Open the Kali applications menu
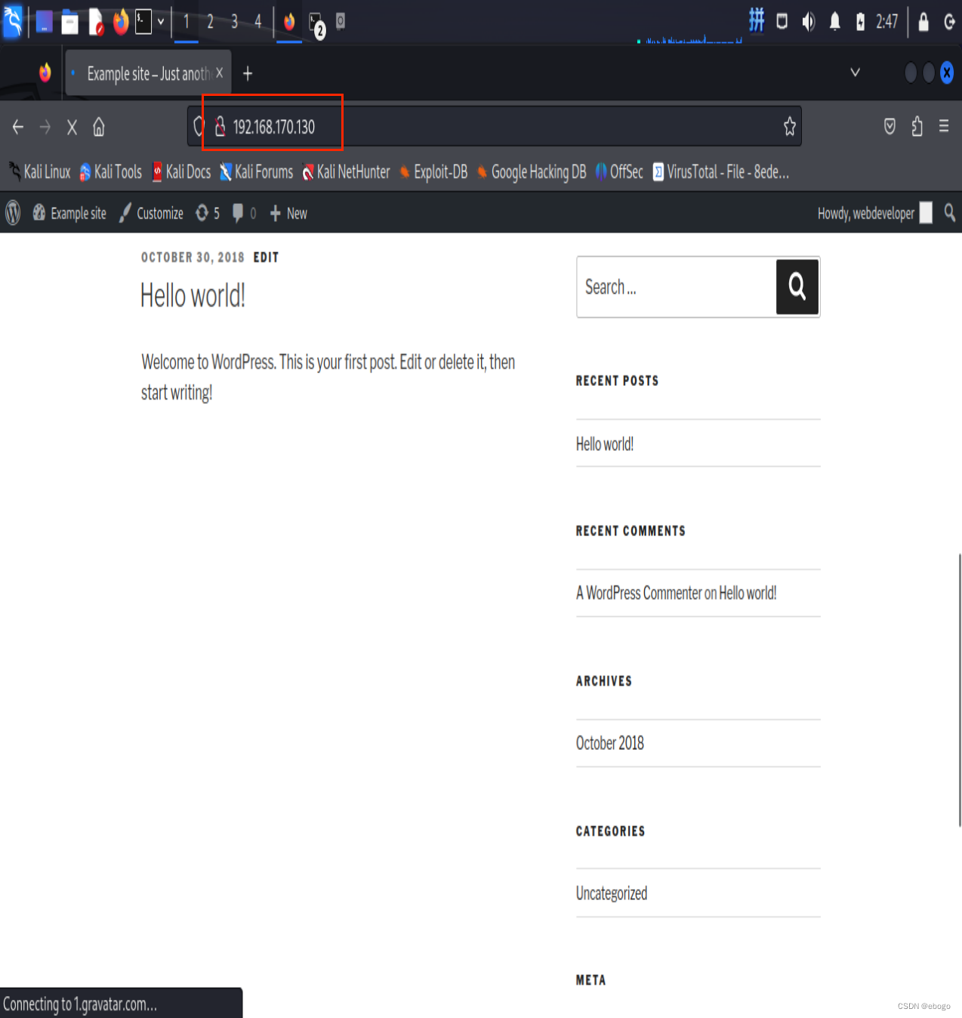This screenshot has width=962, height=1018. click(x=13, y=21)
